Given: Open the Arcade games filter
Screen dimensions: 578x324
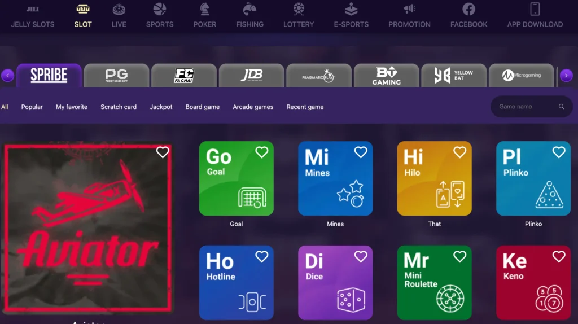Looking at the screenshot, I should 253,107.
